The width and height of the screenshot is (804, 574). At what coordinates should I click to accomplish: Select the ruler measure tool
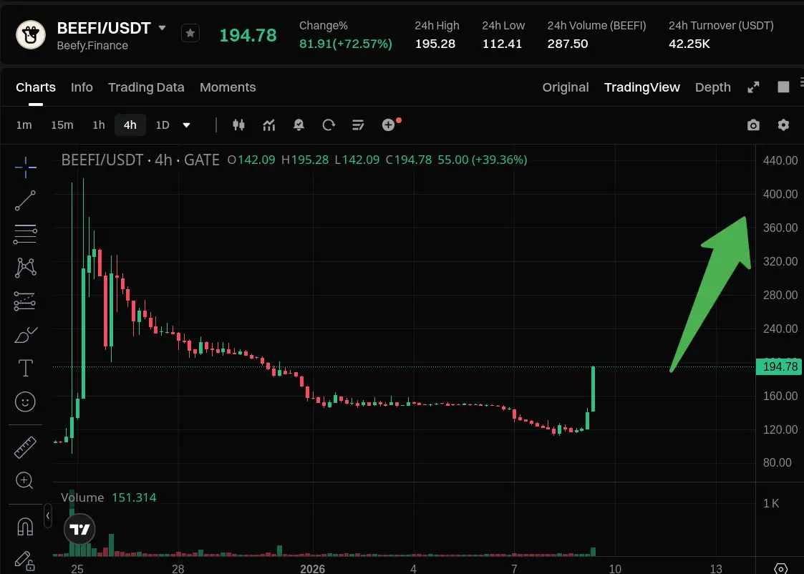tap(25, 447)
